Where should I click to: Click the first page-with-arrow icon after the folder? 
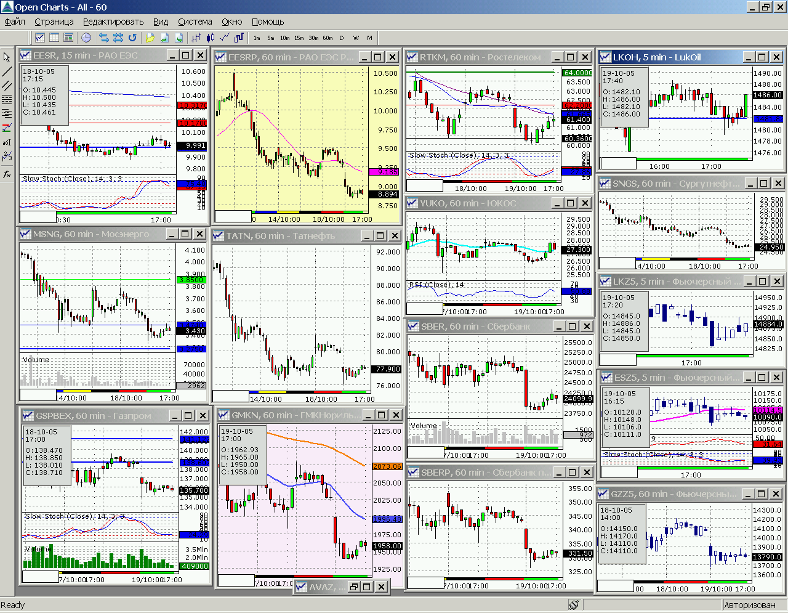point(164,38)
